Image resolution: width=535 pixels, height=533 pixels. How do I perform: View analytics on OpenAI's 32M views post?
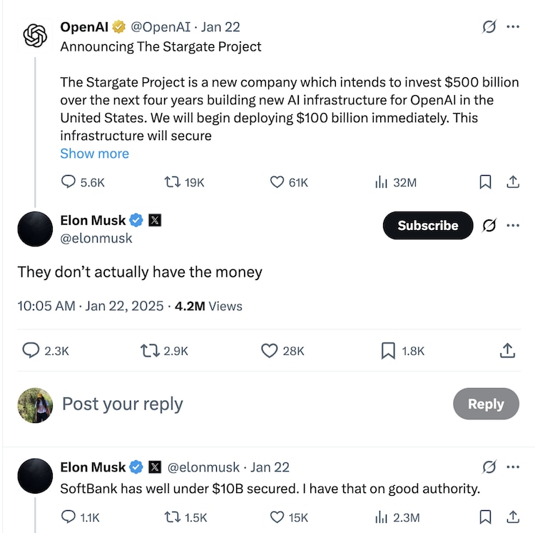381,182
